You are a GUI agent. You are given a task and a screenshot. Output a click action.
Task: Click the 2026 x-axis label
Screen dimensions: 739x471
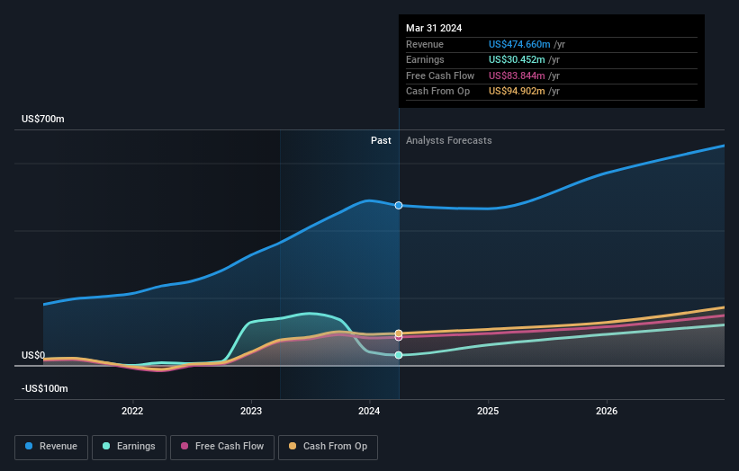click(607, 411)
